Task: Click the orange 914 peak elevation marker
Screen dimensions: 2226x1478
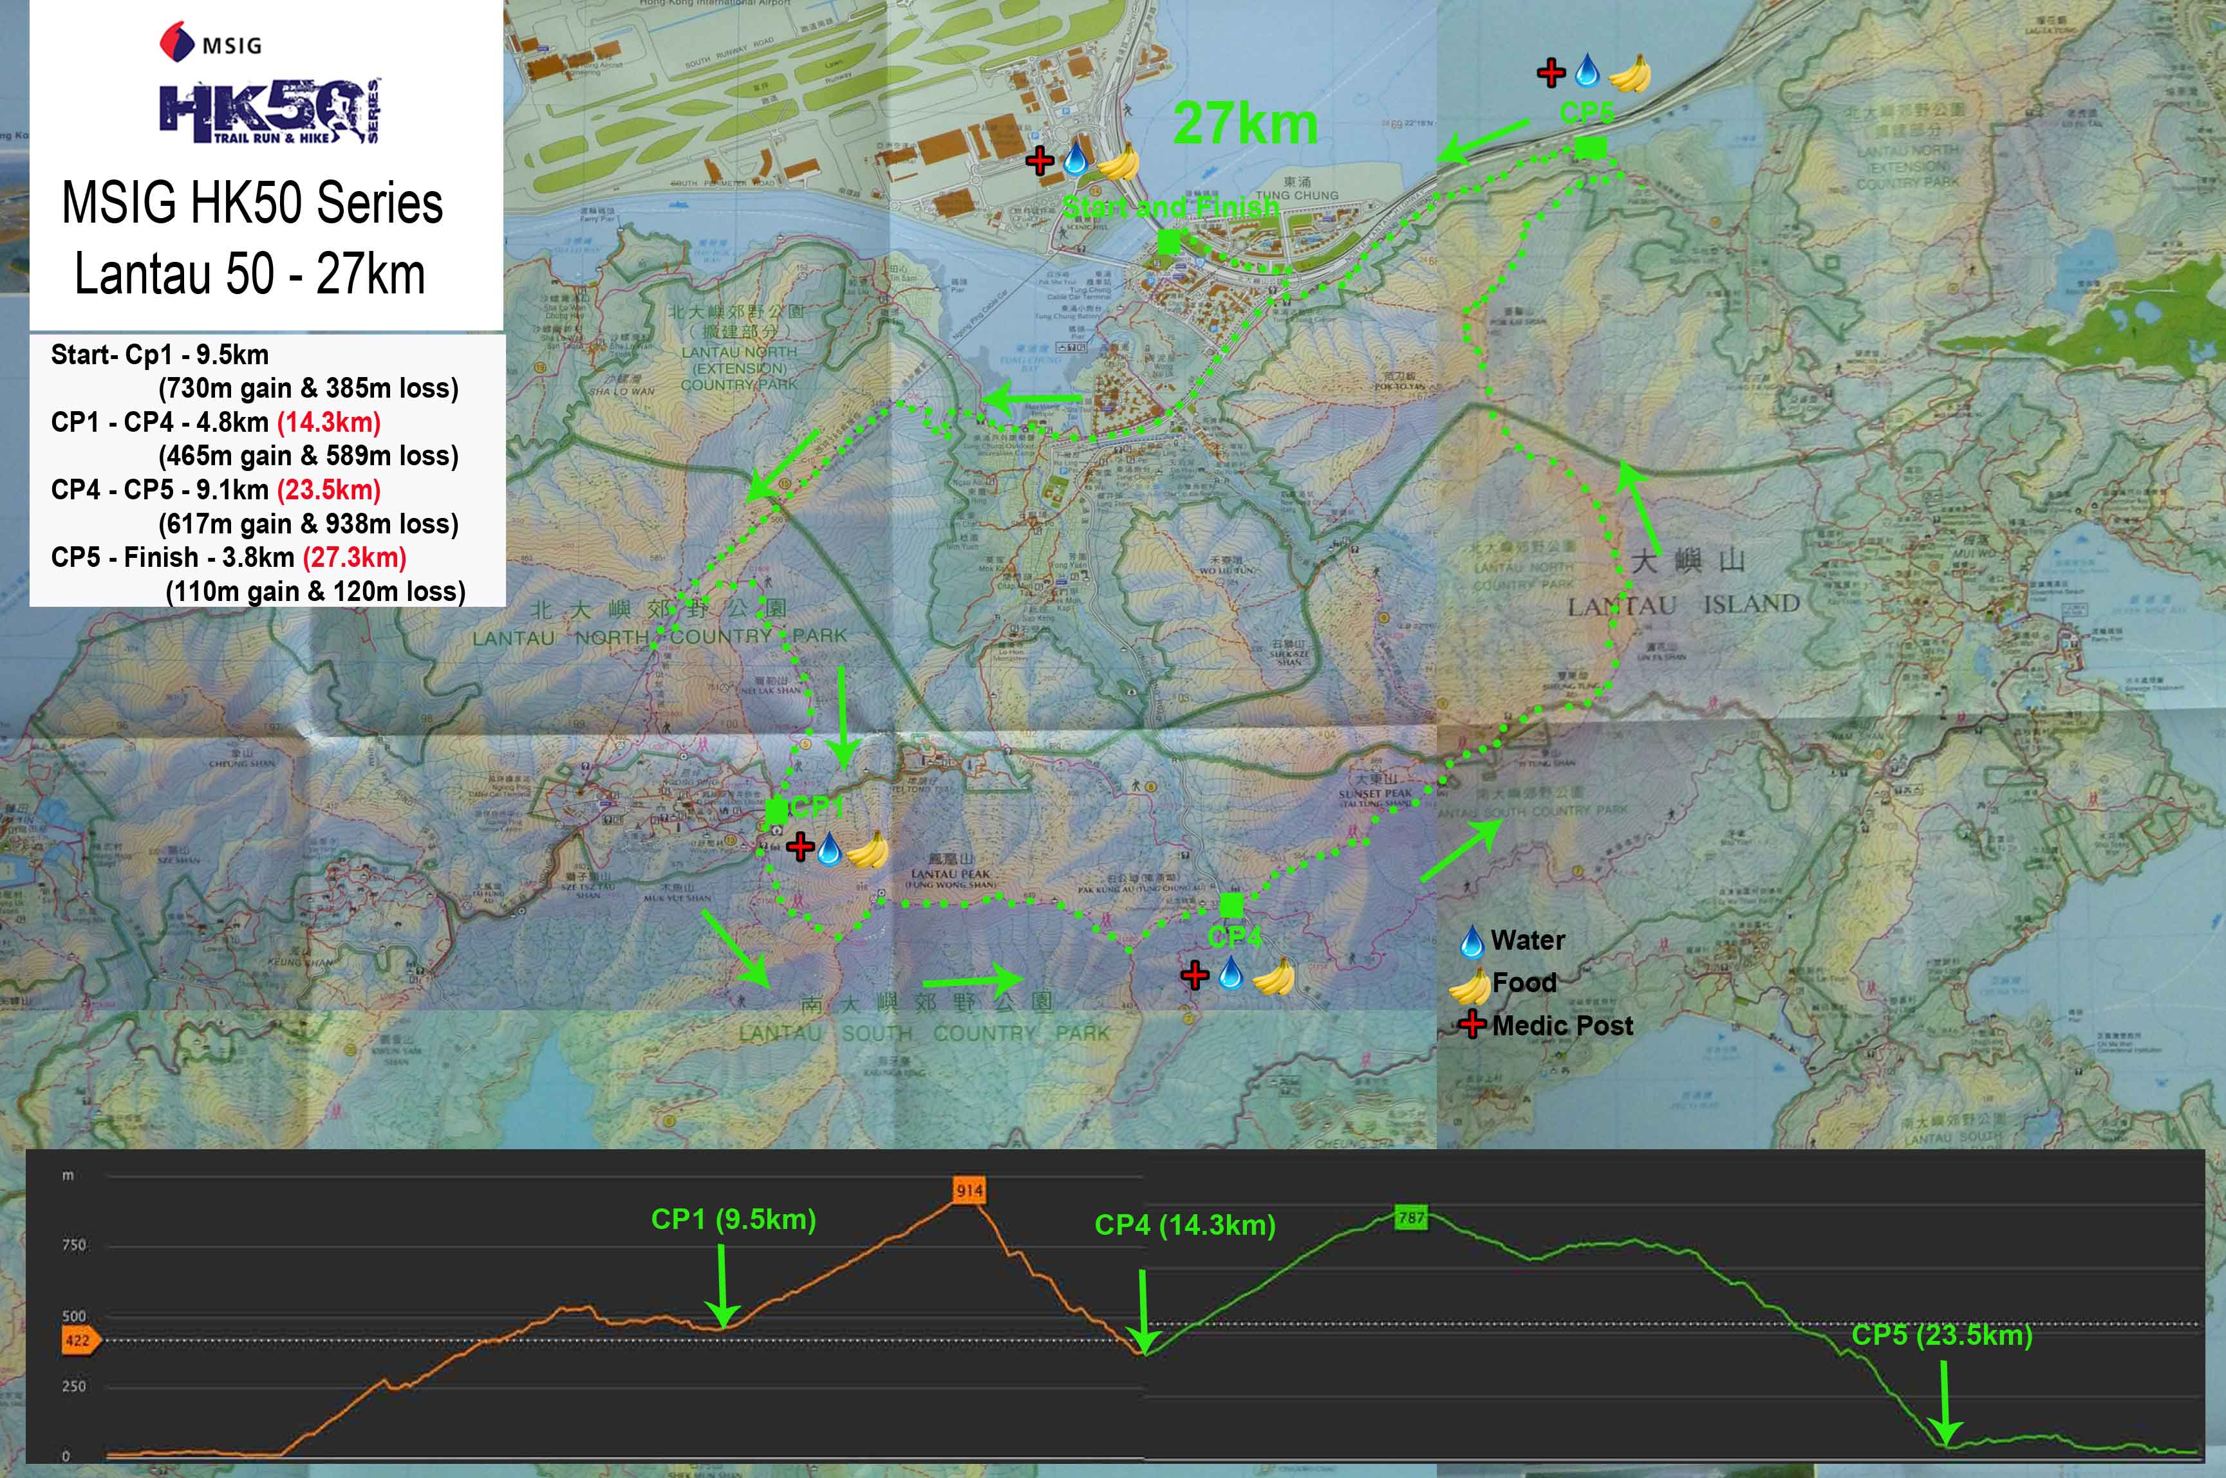Action: point(969,1190)
